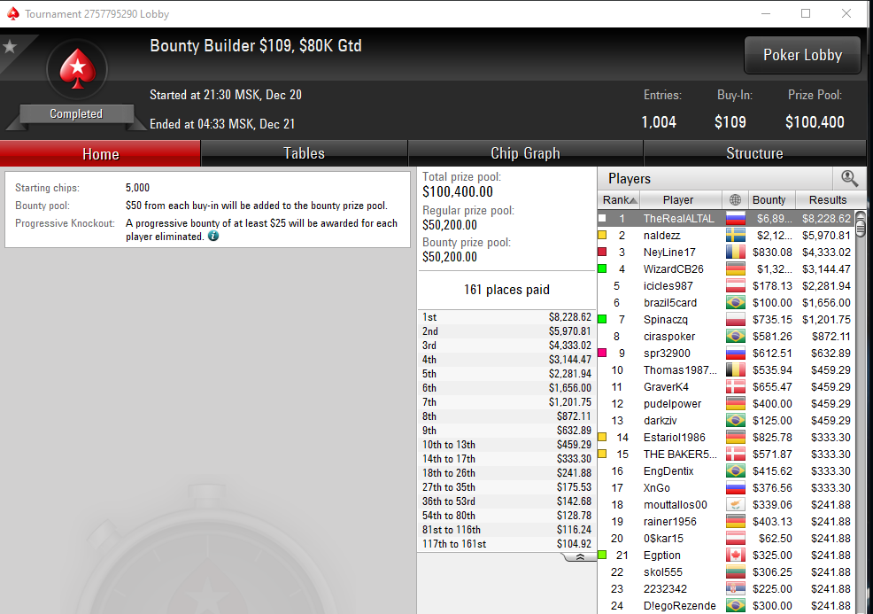Sort players by Results column
Image resolution: width=873 pixels, height=614 pixels.
(828, 199)
